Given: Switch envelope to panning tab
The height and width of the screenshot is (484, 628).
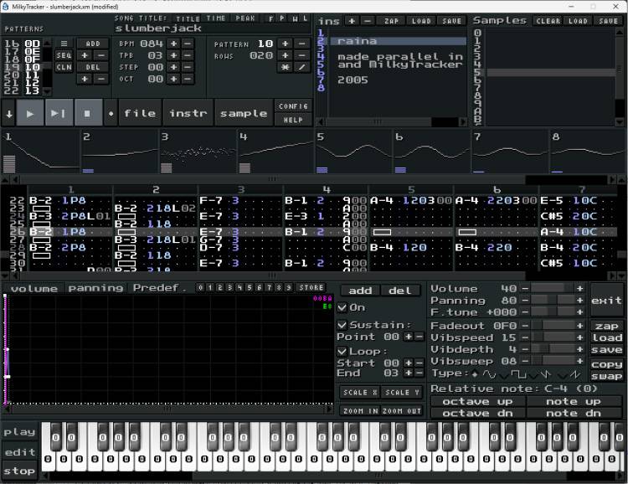Looking at the screenshot, I should (x=95, y=288).
